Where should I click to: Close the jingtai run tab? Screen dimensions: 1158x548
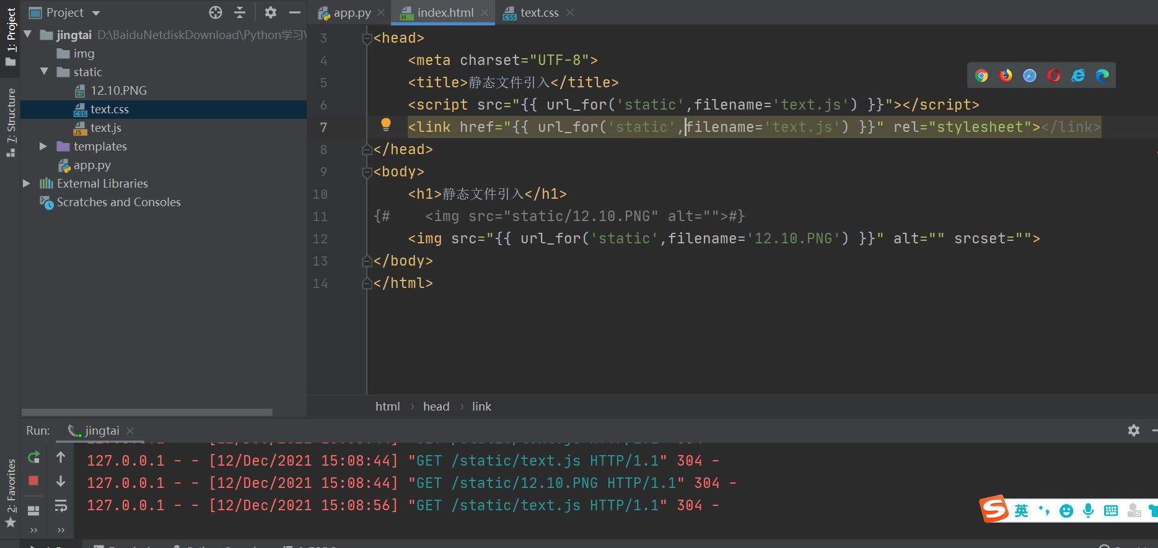(130, 431)
